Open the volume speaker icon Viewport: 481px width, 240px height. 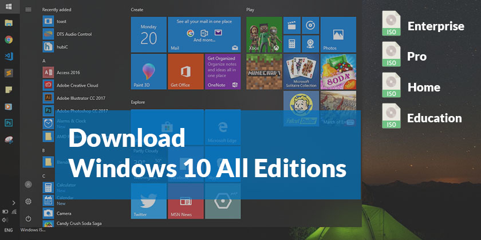click(x=5, y=220)
